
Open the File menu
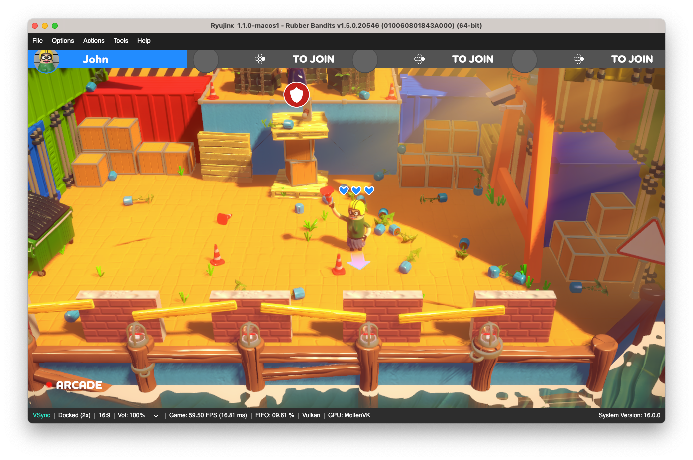[37, 41]
